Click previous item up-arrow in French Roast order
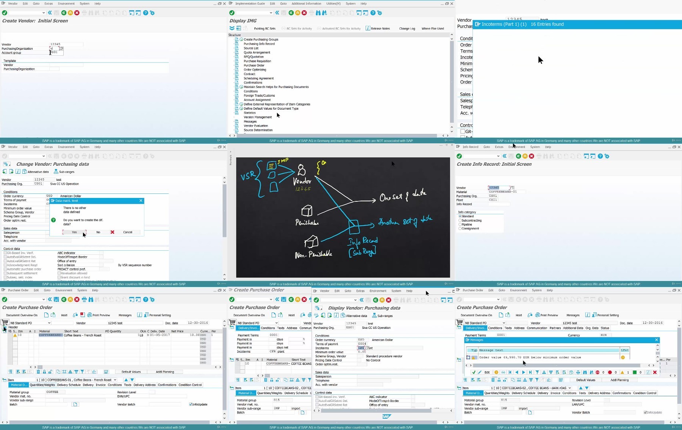 tap(126, 380)
